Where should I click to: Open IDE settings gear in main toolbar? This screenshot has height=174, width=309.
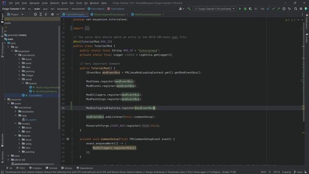(x=301, y=9)
